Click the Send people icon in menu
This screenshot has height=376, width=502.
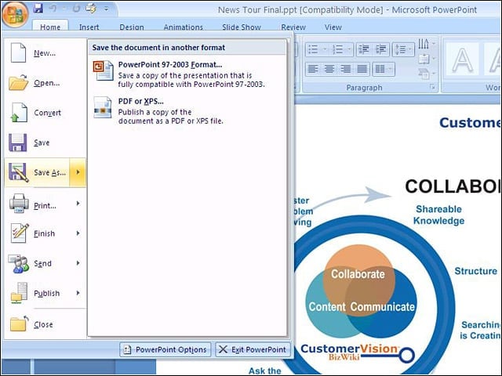18,263
